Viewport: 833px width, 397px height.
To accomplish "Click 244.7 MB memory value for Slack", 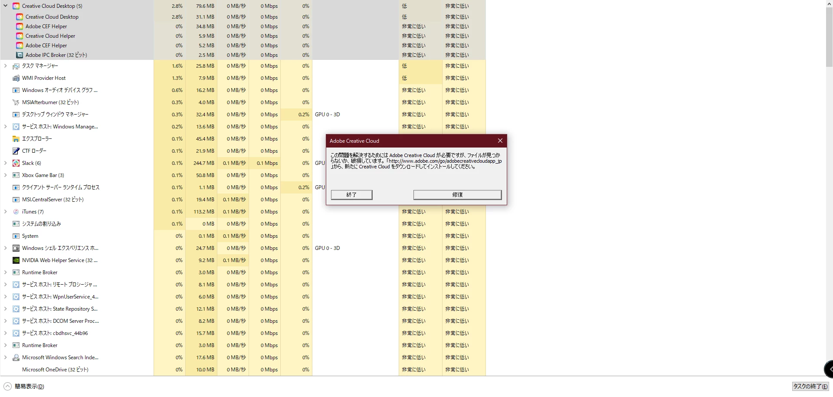I will pos(204,163).
